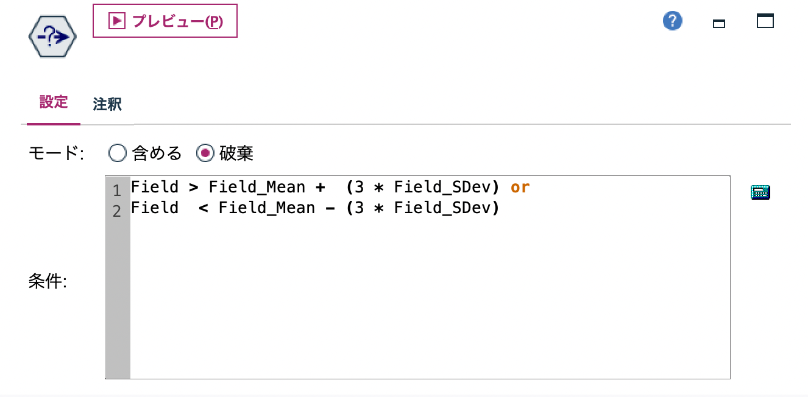Click the blue help question mark icon

coord(672,20)
